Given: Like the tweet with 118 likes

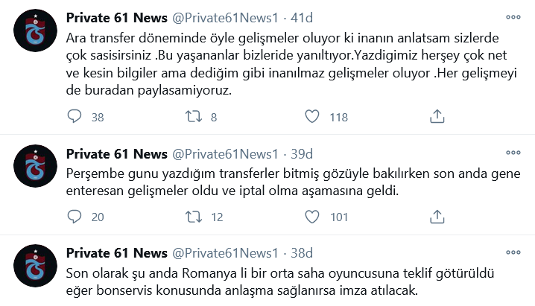Looking at the screenshot, I should pos(312,117).
